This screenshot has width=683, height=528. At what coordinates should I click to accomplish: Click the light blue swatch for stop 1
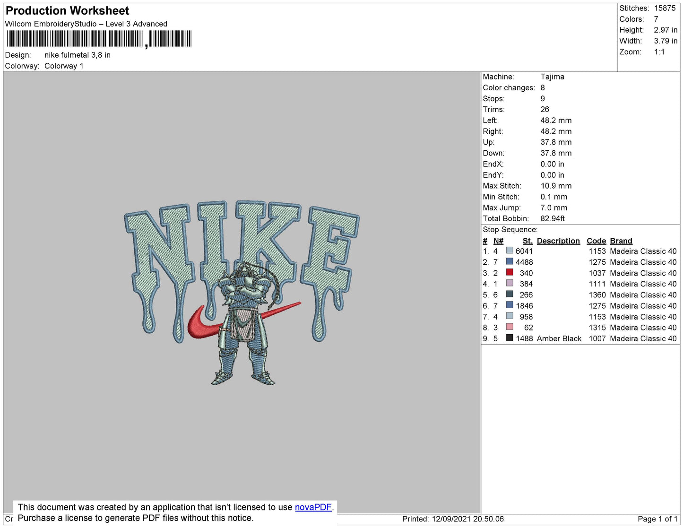click(x=510, y=251)
